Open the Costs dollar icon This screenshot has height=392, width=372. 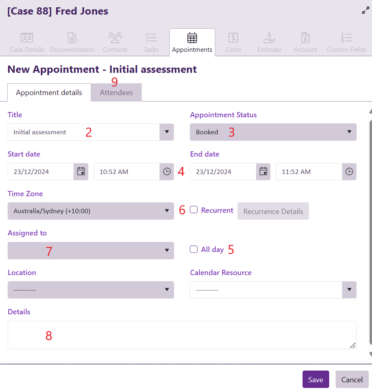tap(233, 38)
